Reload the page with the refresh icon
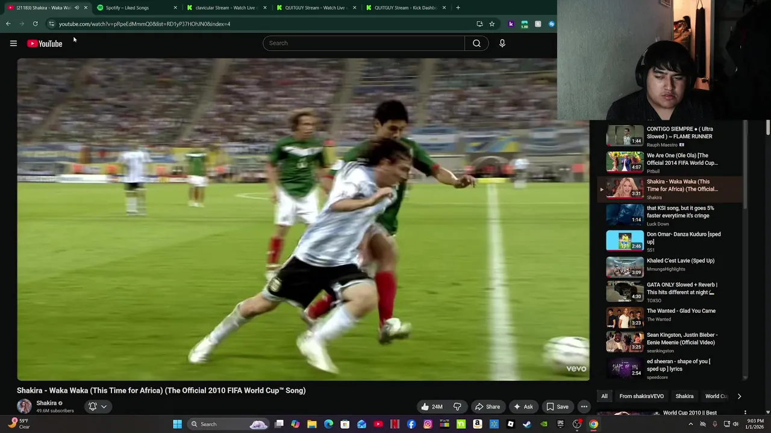Image resolution: width=771 pixels, height=433 pixels. click(x=36, y=24)
